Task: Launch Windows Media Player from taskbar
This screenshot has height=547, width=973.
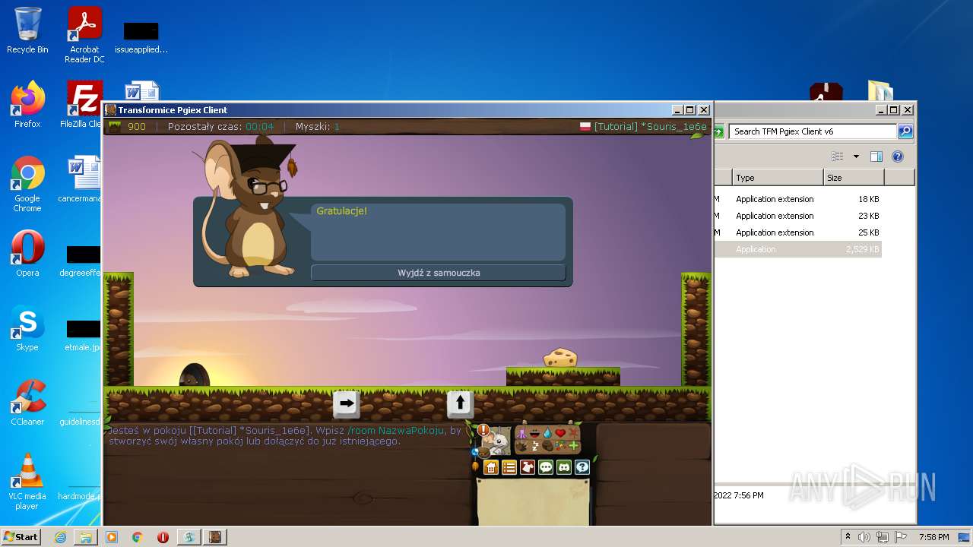Action: [x=112, y=537]
